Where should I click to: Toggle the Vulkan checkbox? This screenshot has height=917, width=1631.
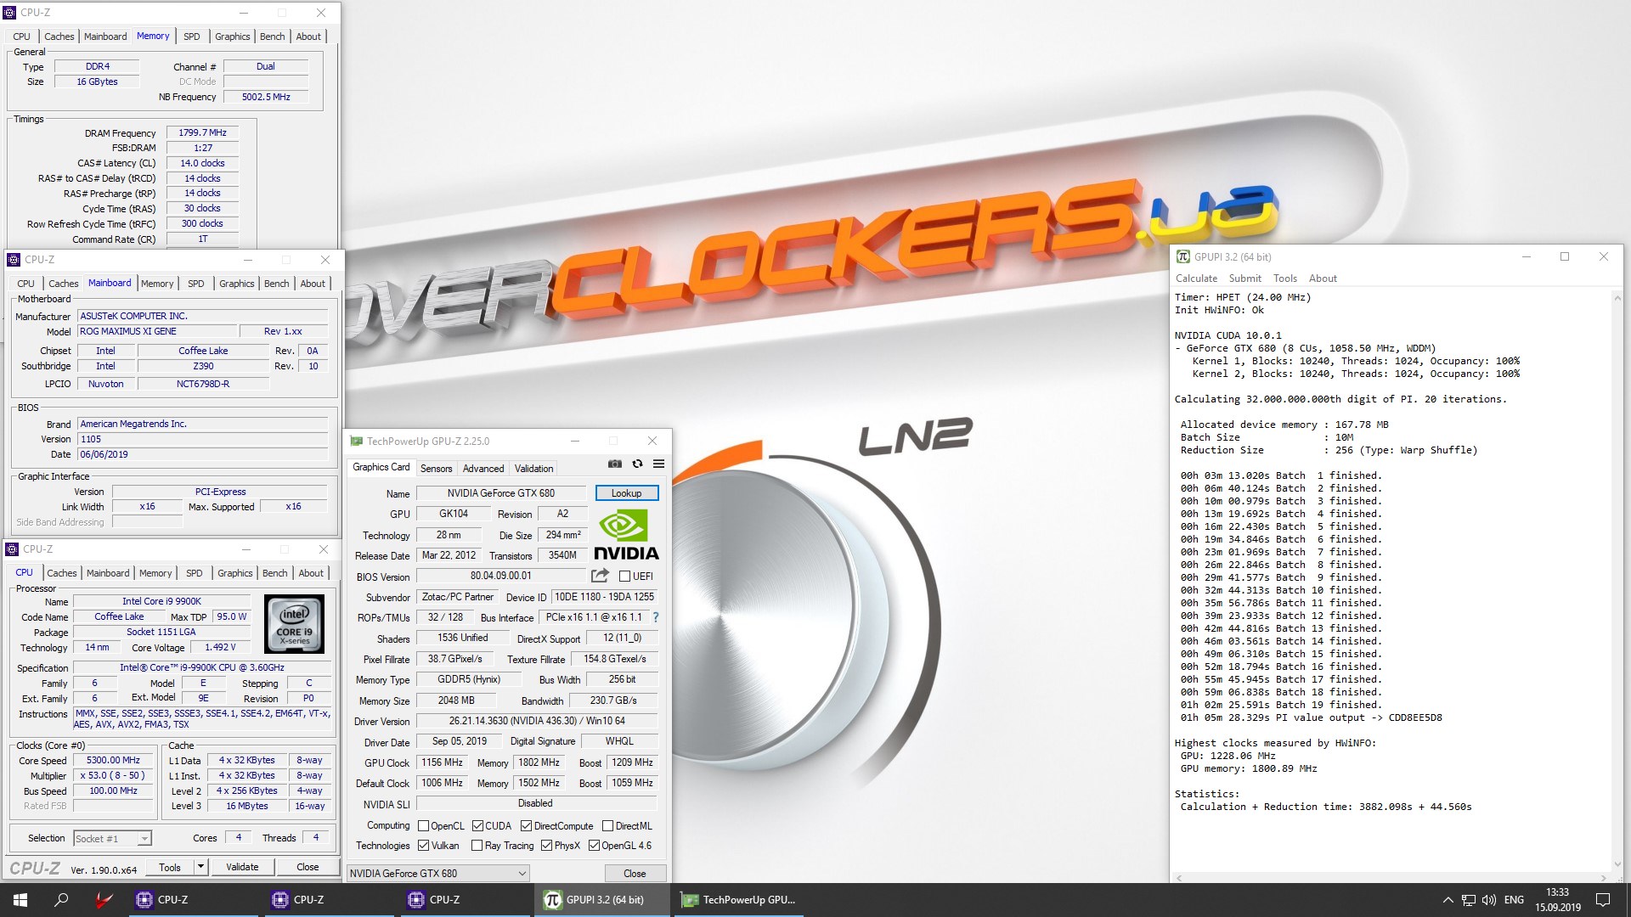423,846
